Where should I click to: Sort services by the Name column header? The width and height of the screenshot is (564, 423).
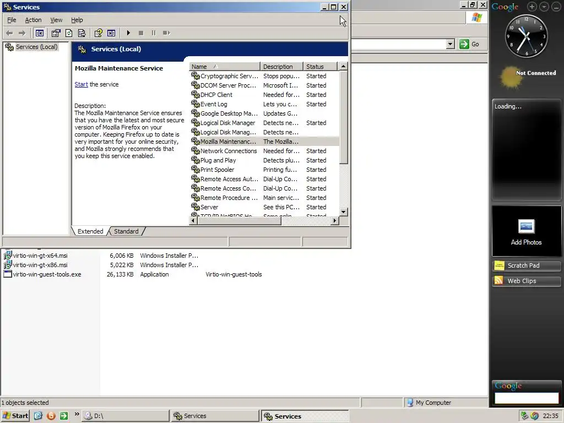pyautogui.click(x=224, y=67)
